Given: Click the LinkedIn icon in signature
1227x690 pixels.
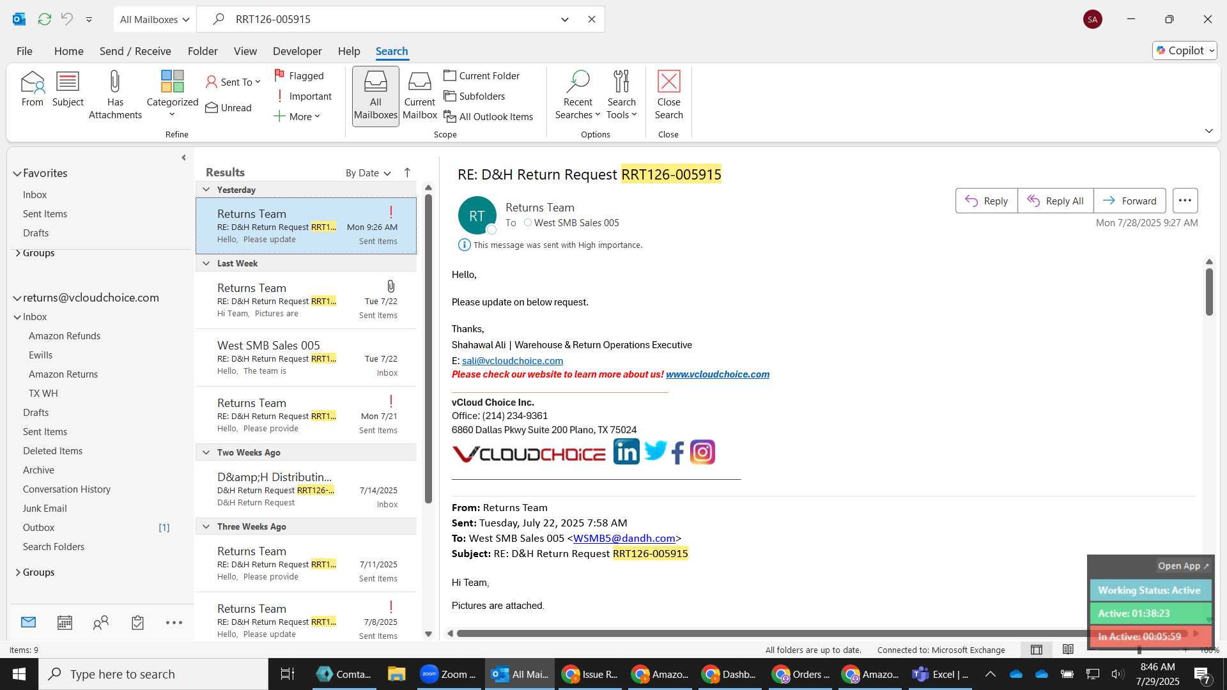Looking at the screenshot, I should coord(626,452).
